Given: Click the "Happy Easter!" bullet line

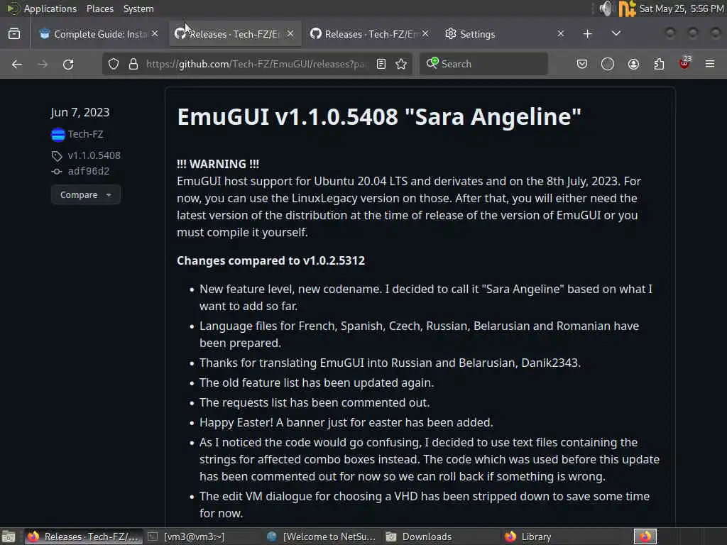Looking at the screenshot, I should pyautogui.click(x=346, y=423).
